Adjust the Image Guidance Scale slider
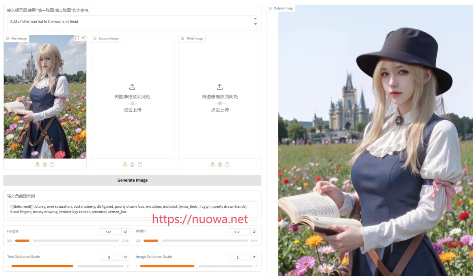The width and height of the screenshot is (473, 276). 196,266
